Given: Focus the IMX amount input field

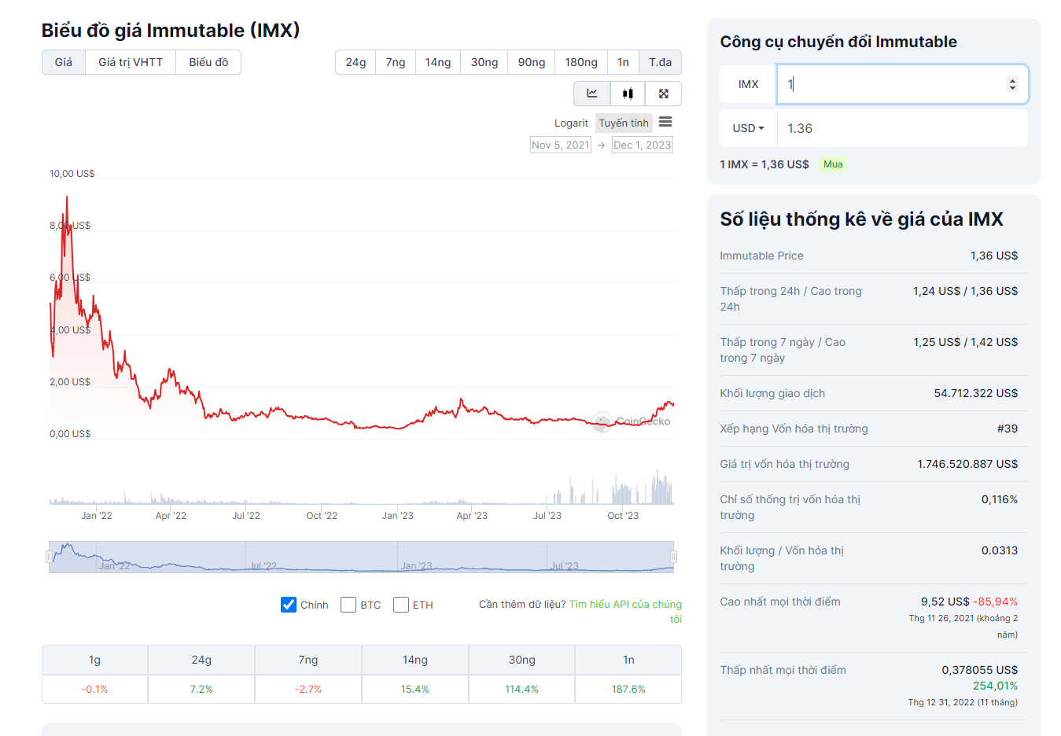Looking at the screenshot, I should pos(902,84).
